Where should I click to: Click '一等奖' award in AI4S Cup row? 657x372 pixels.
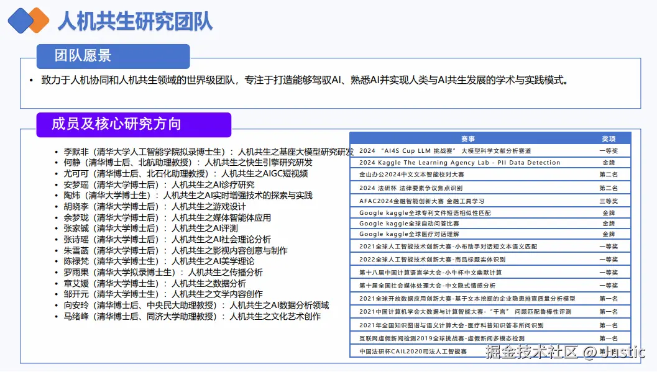tap(609, 151)
